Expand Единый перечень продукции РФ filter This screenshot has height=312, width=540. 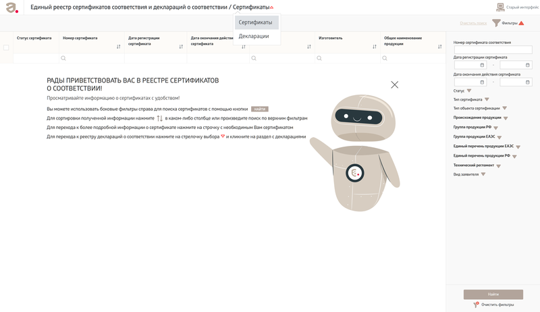coord(514,157)
